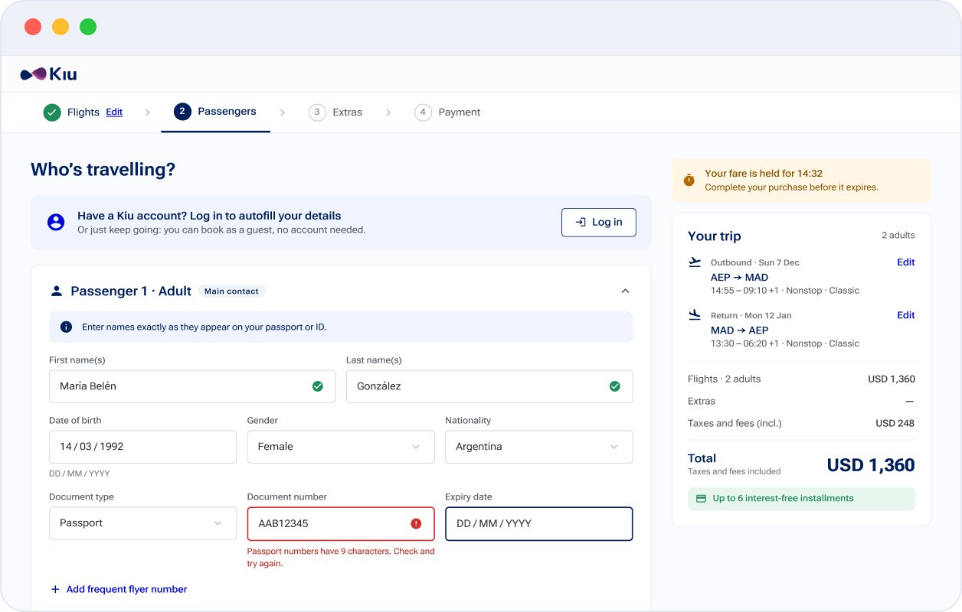
Task: Click the '2 adults' label in Your trip
Action: click(x=898, y=236)
